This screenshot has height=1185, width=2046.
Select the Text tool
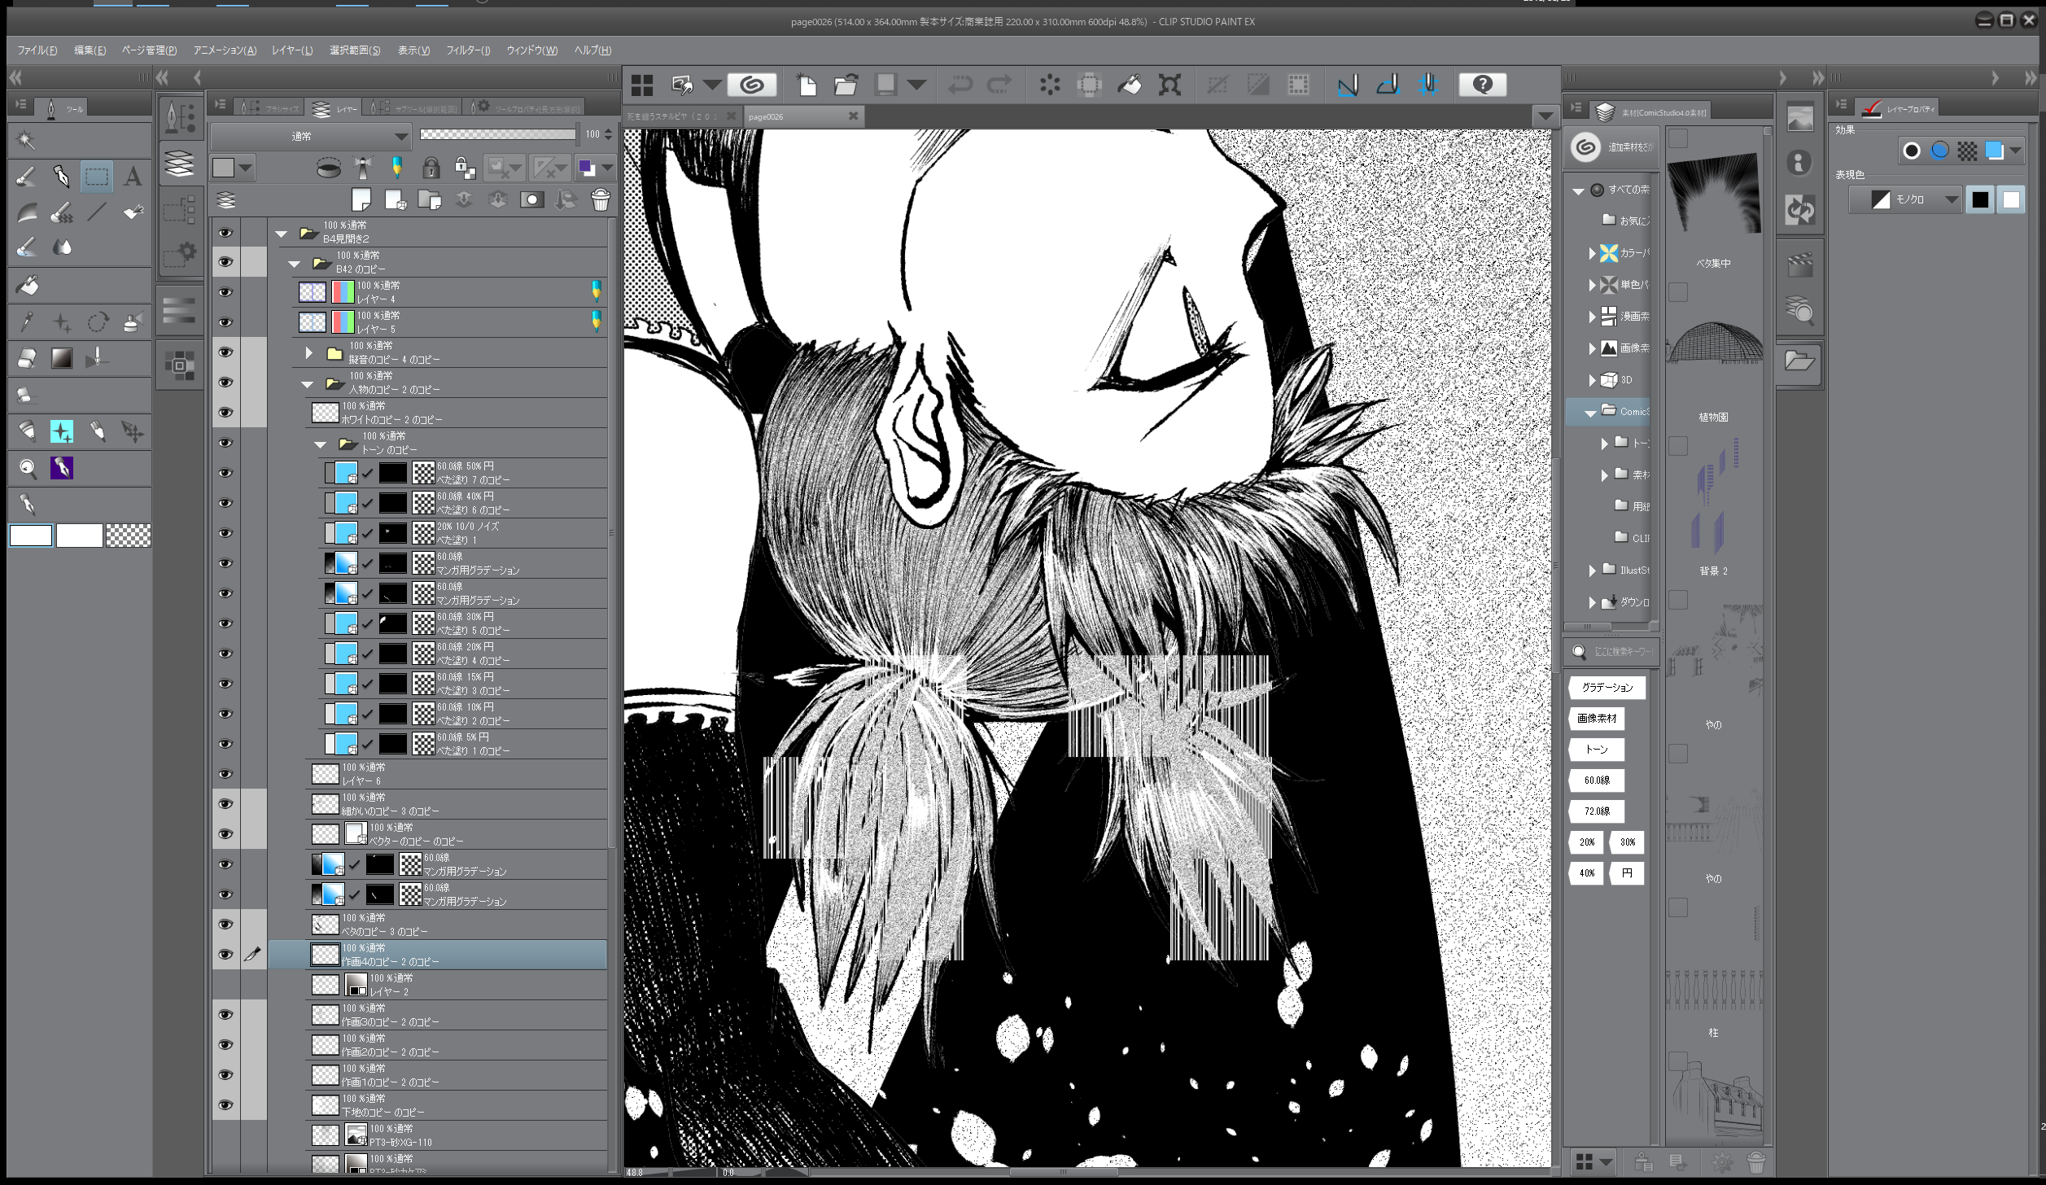pyautogui.click(x=133, y=176)
